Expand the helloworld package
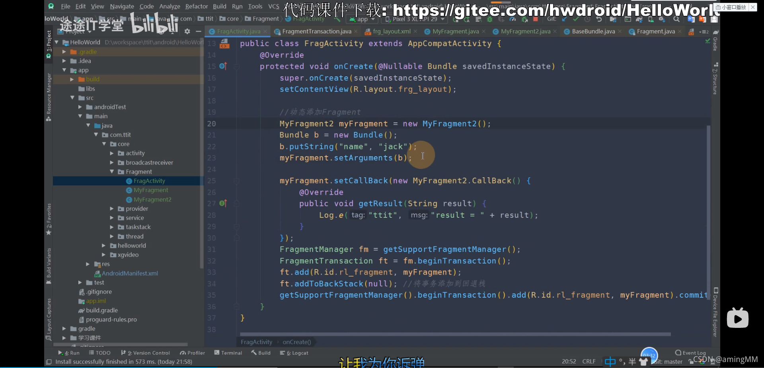The width and height of the screenshot is (764, 368). [104, 246]
